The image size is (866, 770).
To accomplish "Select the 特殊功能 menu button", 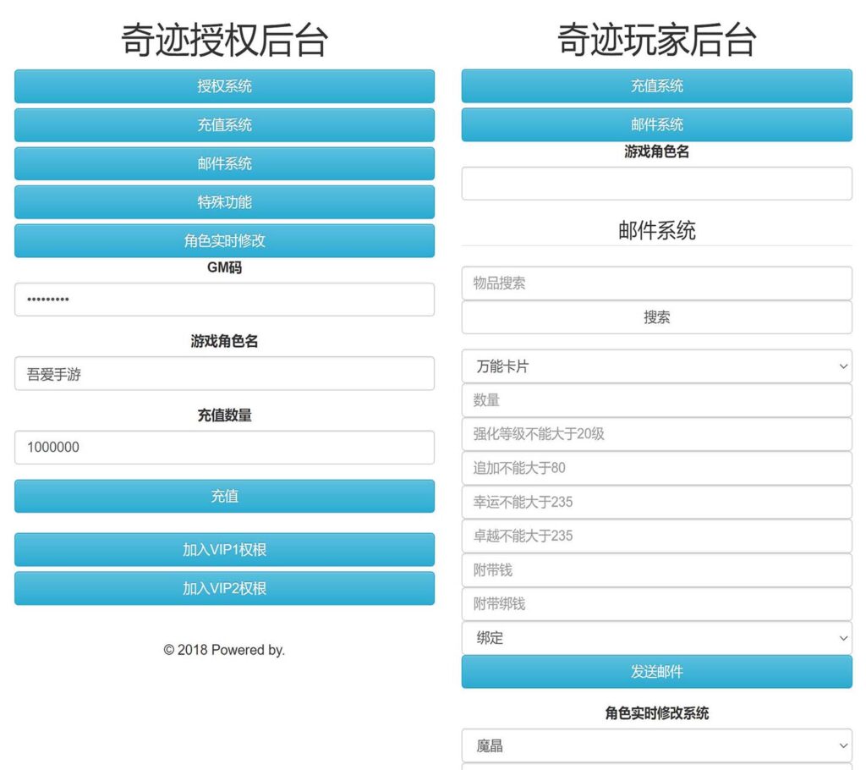I will pos(224,202).
